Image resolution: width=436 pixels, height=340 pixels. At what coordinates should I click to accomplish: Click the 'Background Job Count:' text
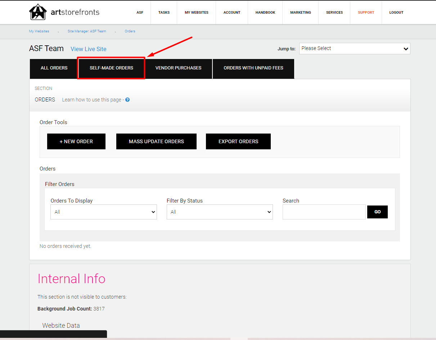(65, 309)
